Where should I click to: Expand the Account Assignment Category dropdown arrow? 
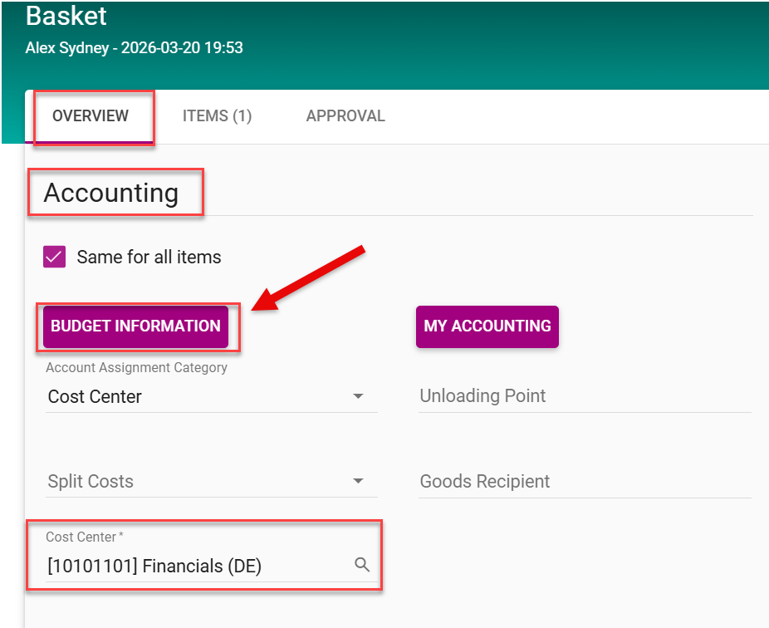[359, 396]
